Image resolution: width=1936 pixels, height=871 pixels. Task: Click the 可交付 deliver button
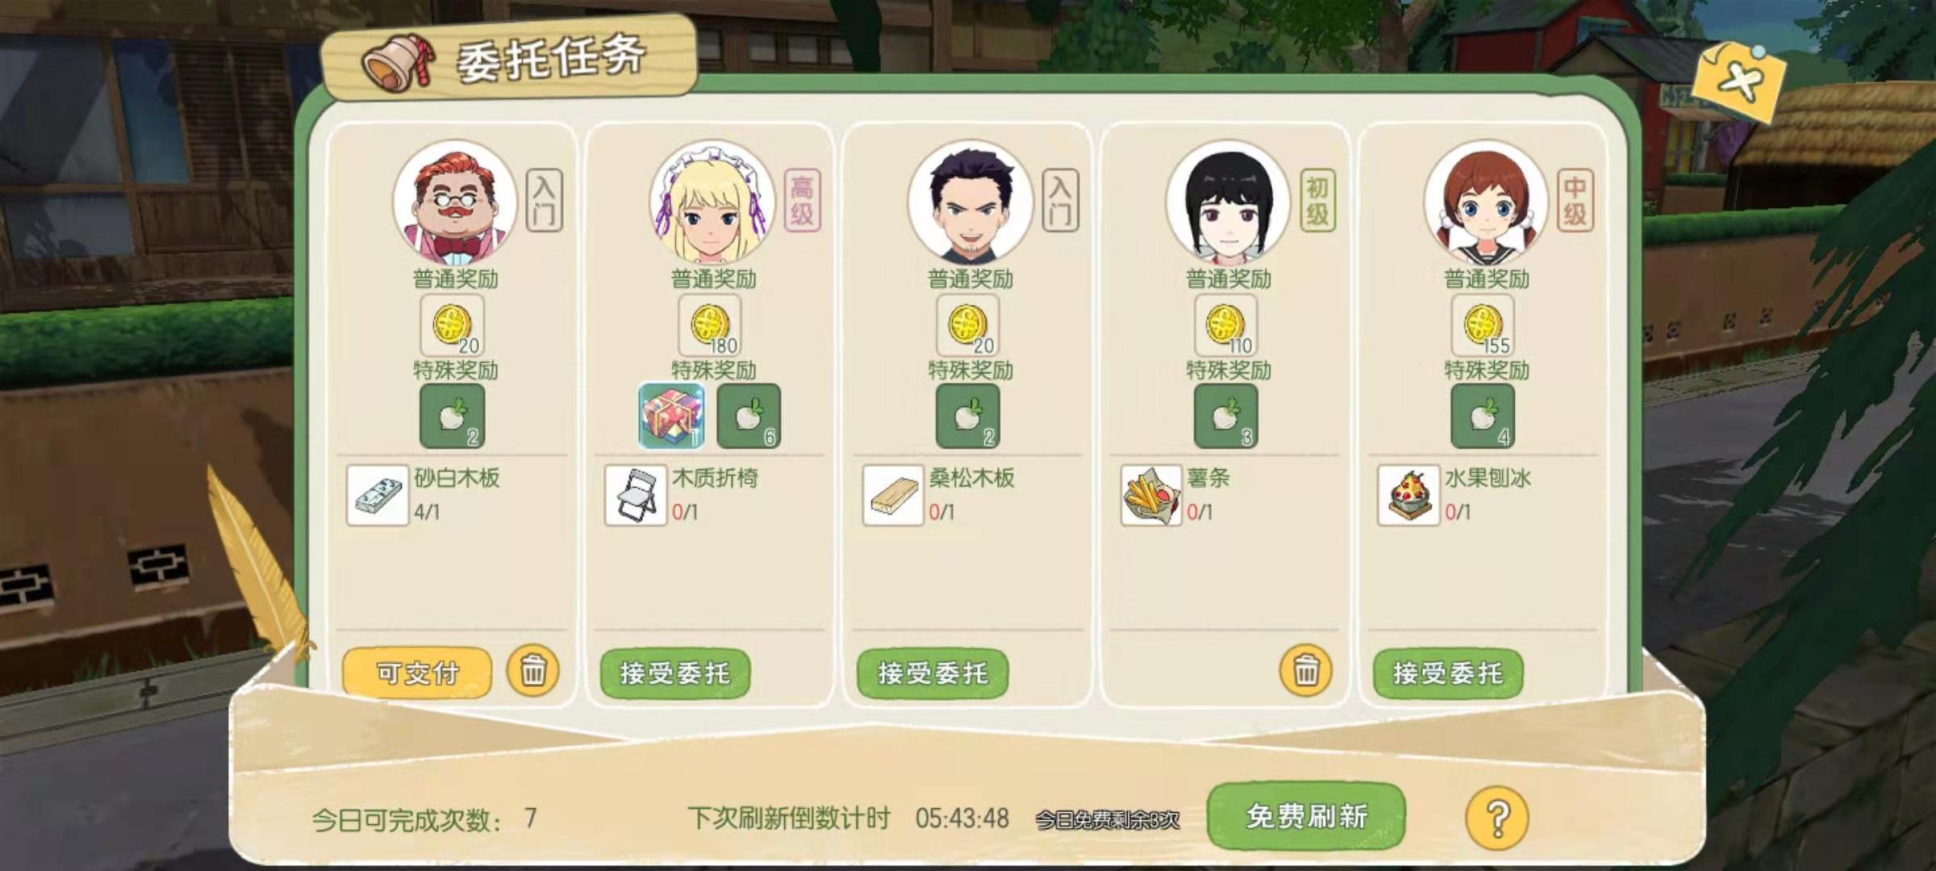[x=417, y=673]
